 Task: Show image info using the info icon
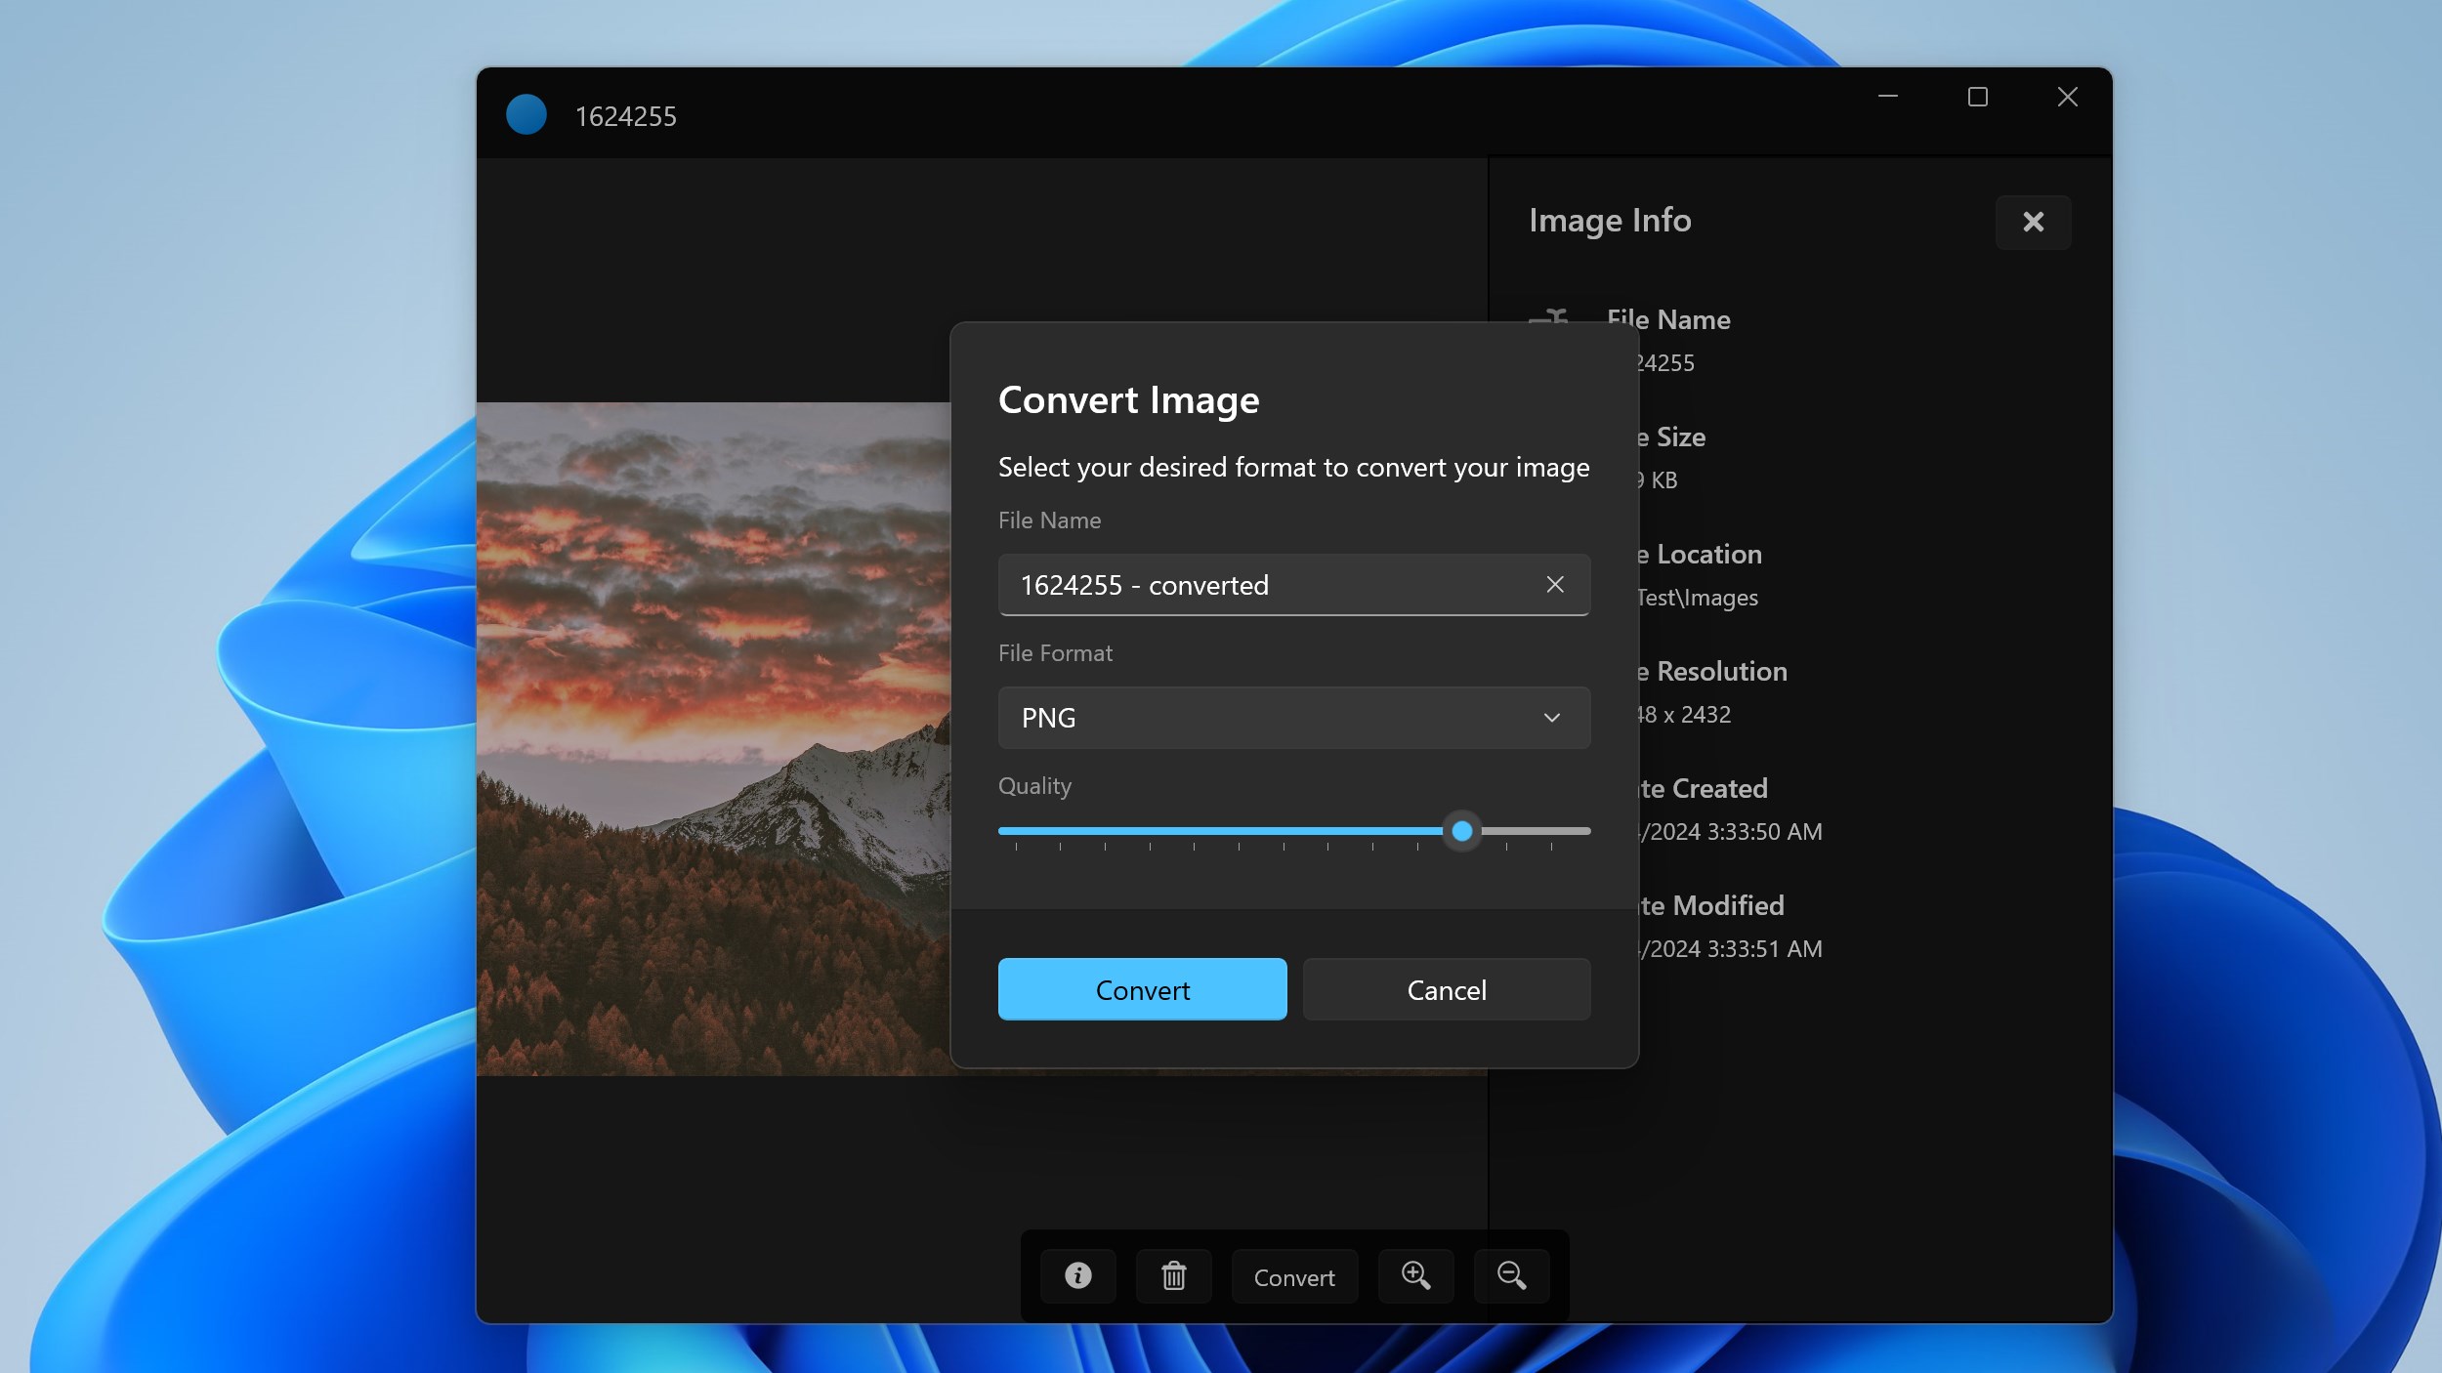(1077, 1276)
